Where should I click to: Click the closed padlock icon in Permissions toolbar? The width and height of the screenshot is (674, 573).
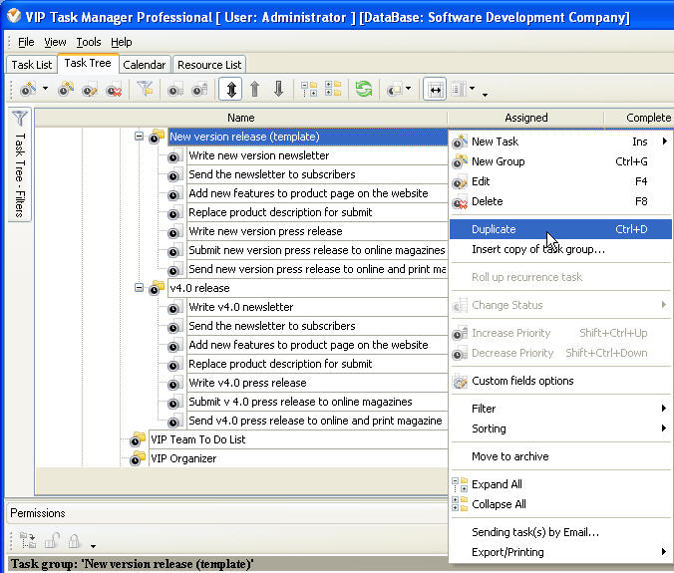click(74, 541)
